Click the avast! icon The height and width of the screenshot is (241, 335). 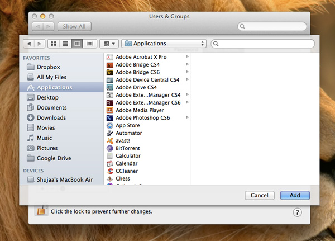(110, 141)
